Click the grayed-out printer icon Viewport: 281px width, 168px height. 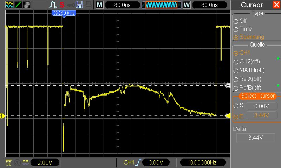point(89,5)
